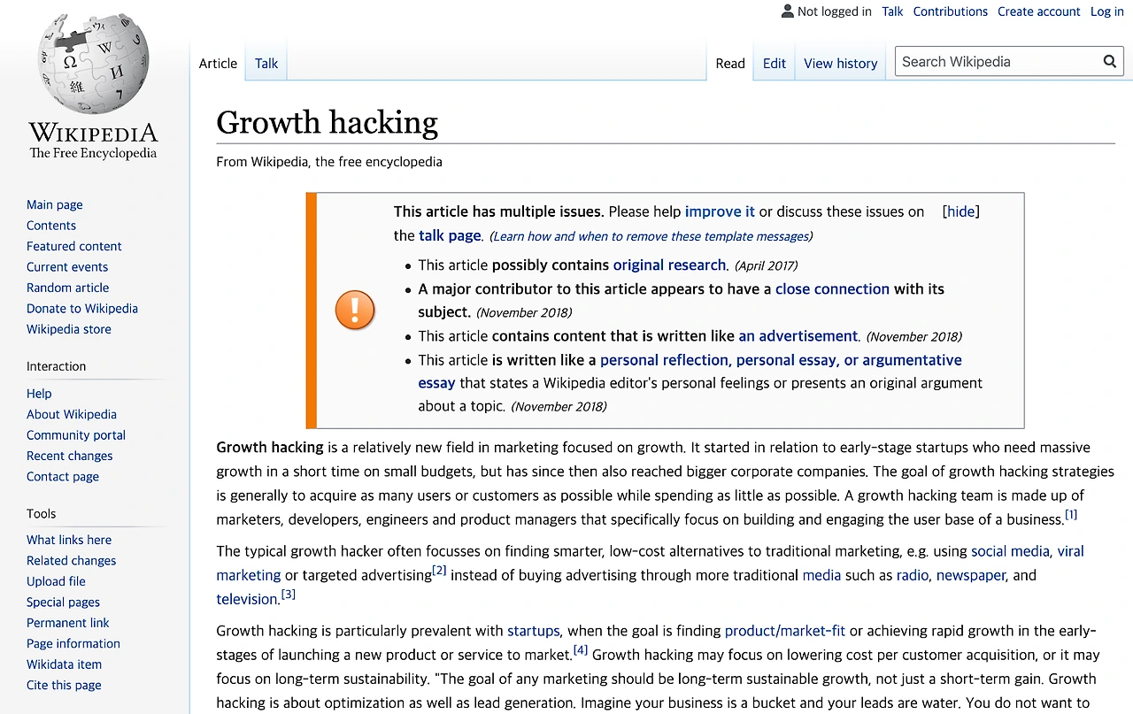Click the Log in link
This screenshot has height=714, width=1133.
pyautogui.click(x=1107, y=12)
